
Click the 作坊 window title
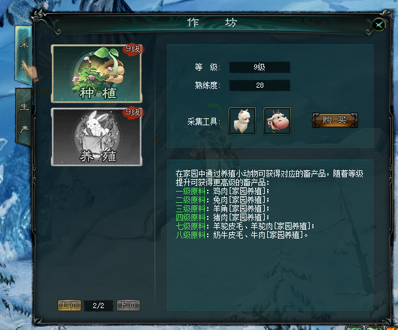click(212, 23)
